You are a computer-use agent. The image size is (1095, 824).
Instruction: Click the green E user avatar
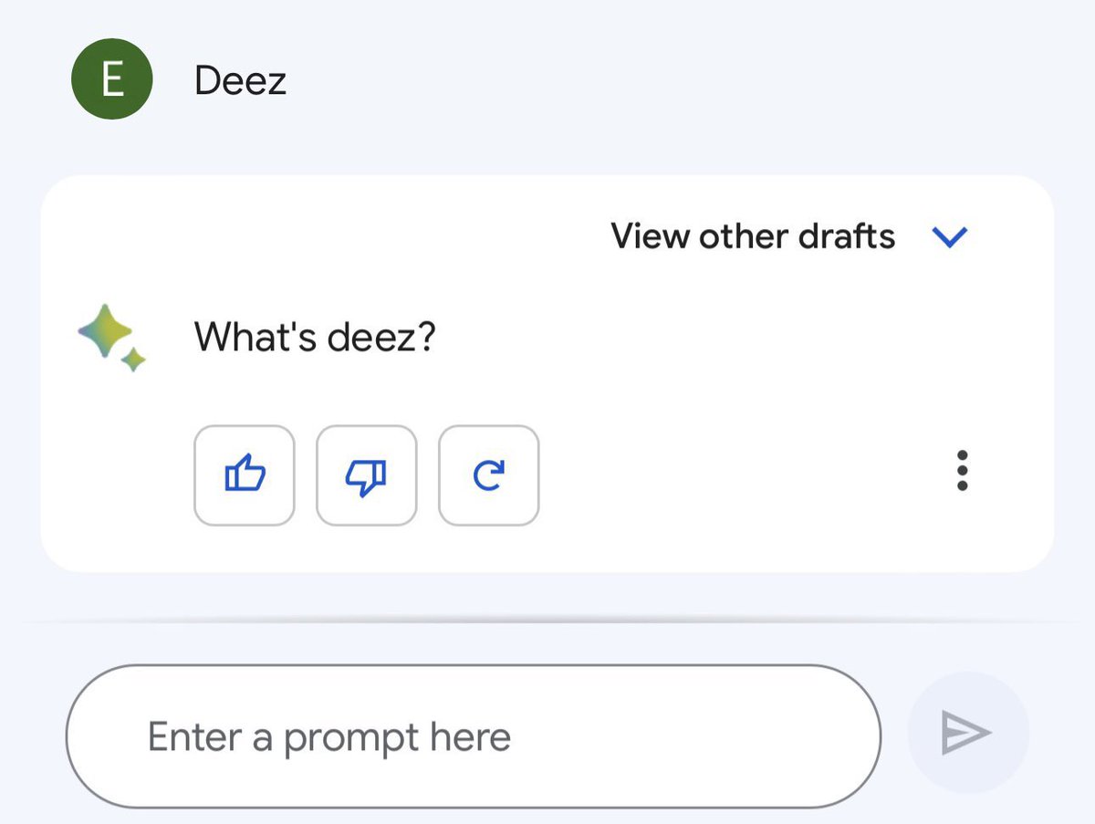111,79
